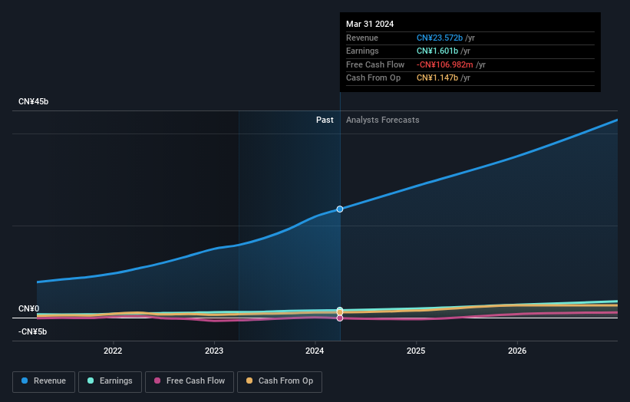Click the CN¥1.147b cash from op value

coord(437,78)
